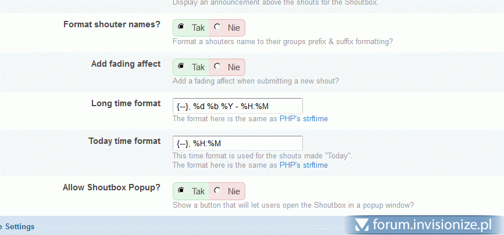Screen dimensions: 504x235
Task: Choose Nie for Add fading affect
Action: click(217, 66)
